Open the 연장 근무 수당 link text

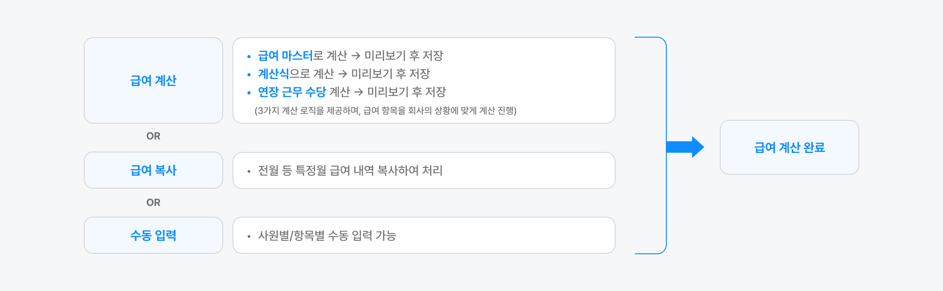click(292, 92)
